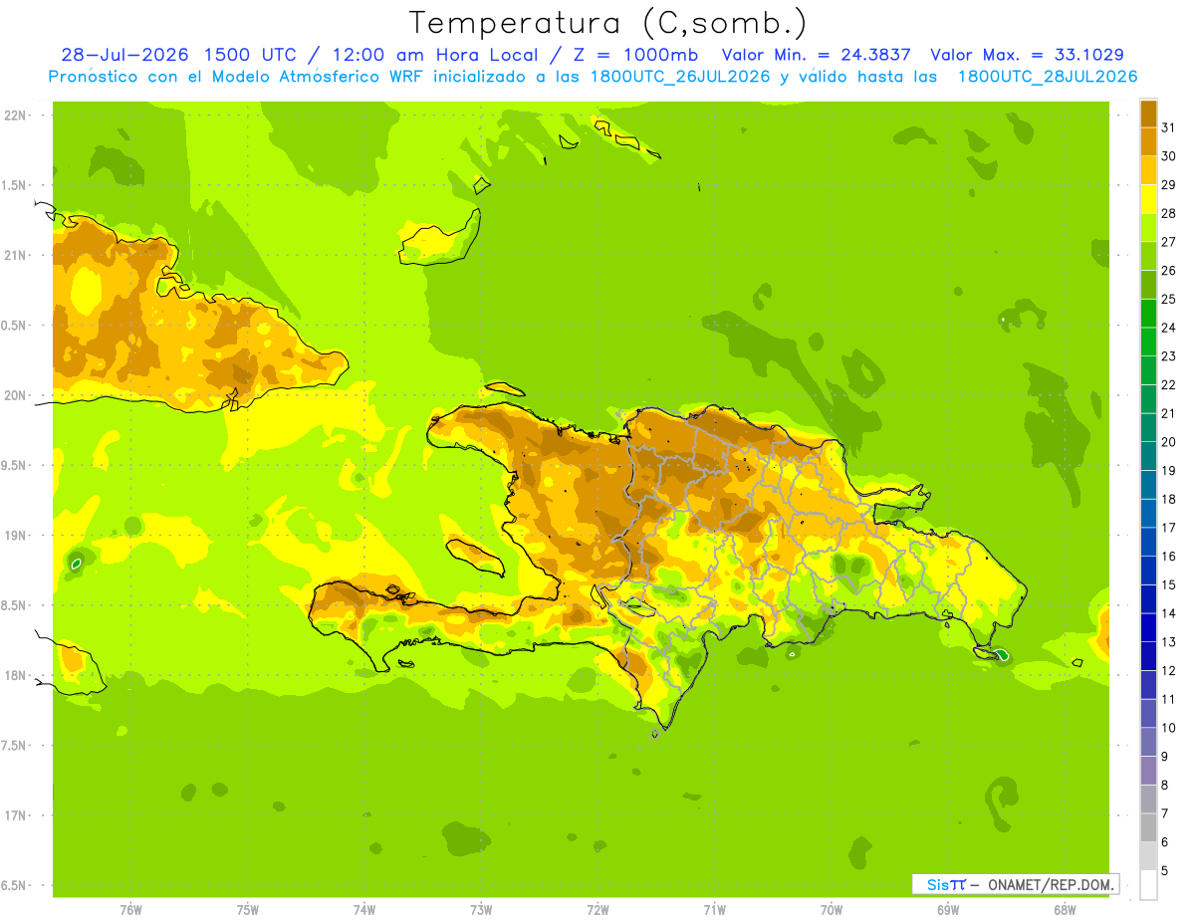Image resolution: width=1195 pixels, height=923 pixels.
Task: Click the "71W" longitude axis label
Action: (714, 910)
